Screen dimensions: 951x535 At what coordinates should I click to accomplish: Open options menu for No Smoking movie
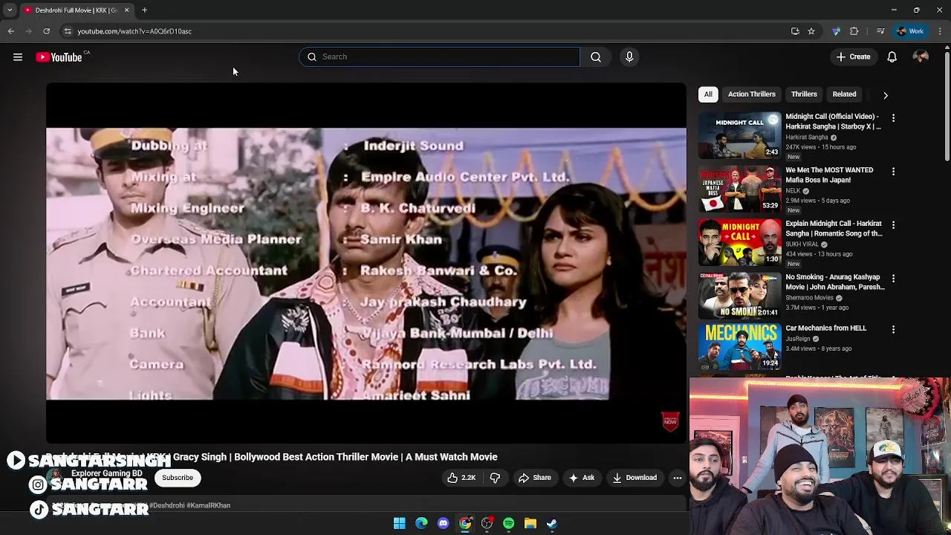[893, 279]
